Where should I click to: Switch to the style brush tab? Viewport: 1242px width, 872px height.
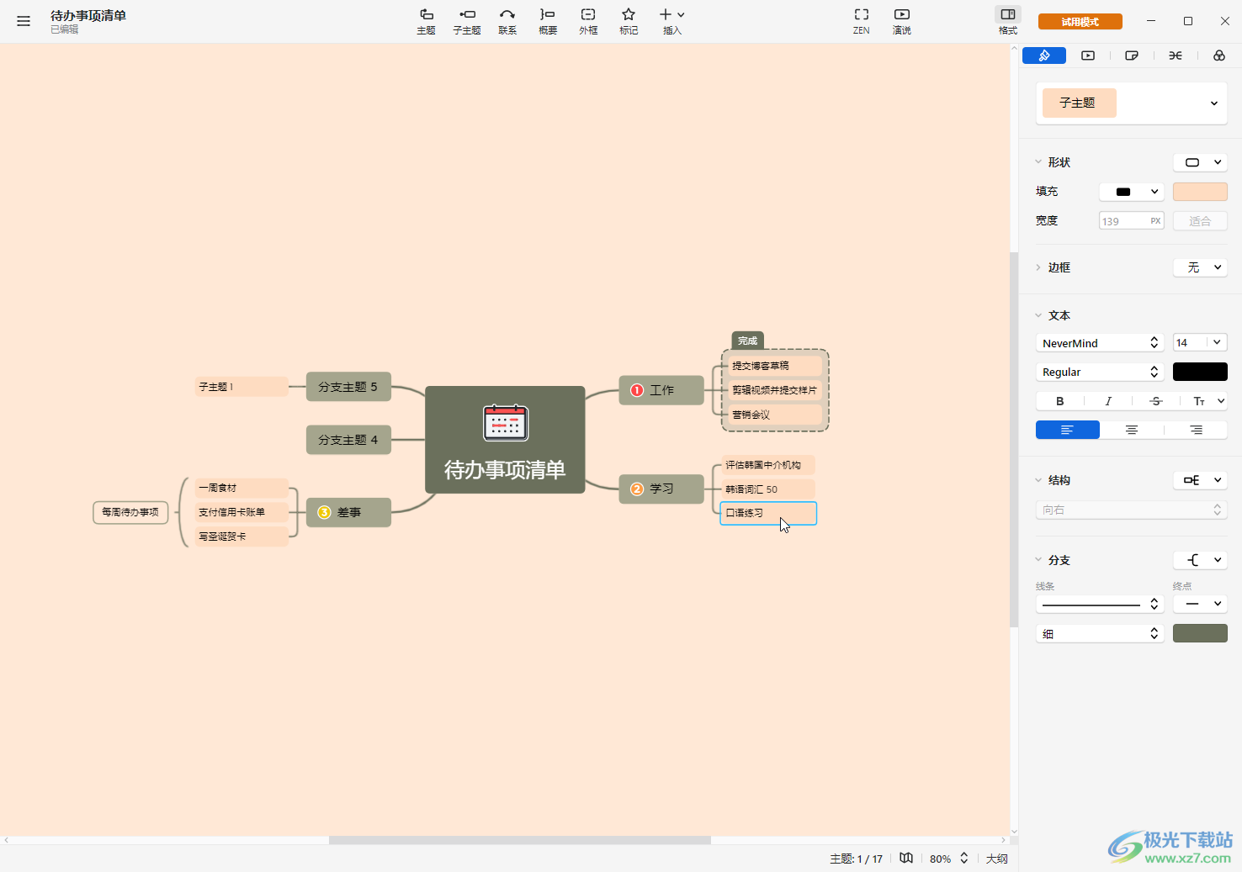(1044, 55)
